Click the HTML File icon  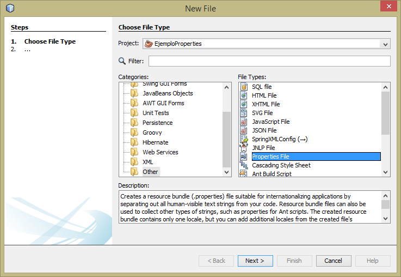244,95
